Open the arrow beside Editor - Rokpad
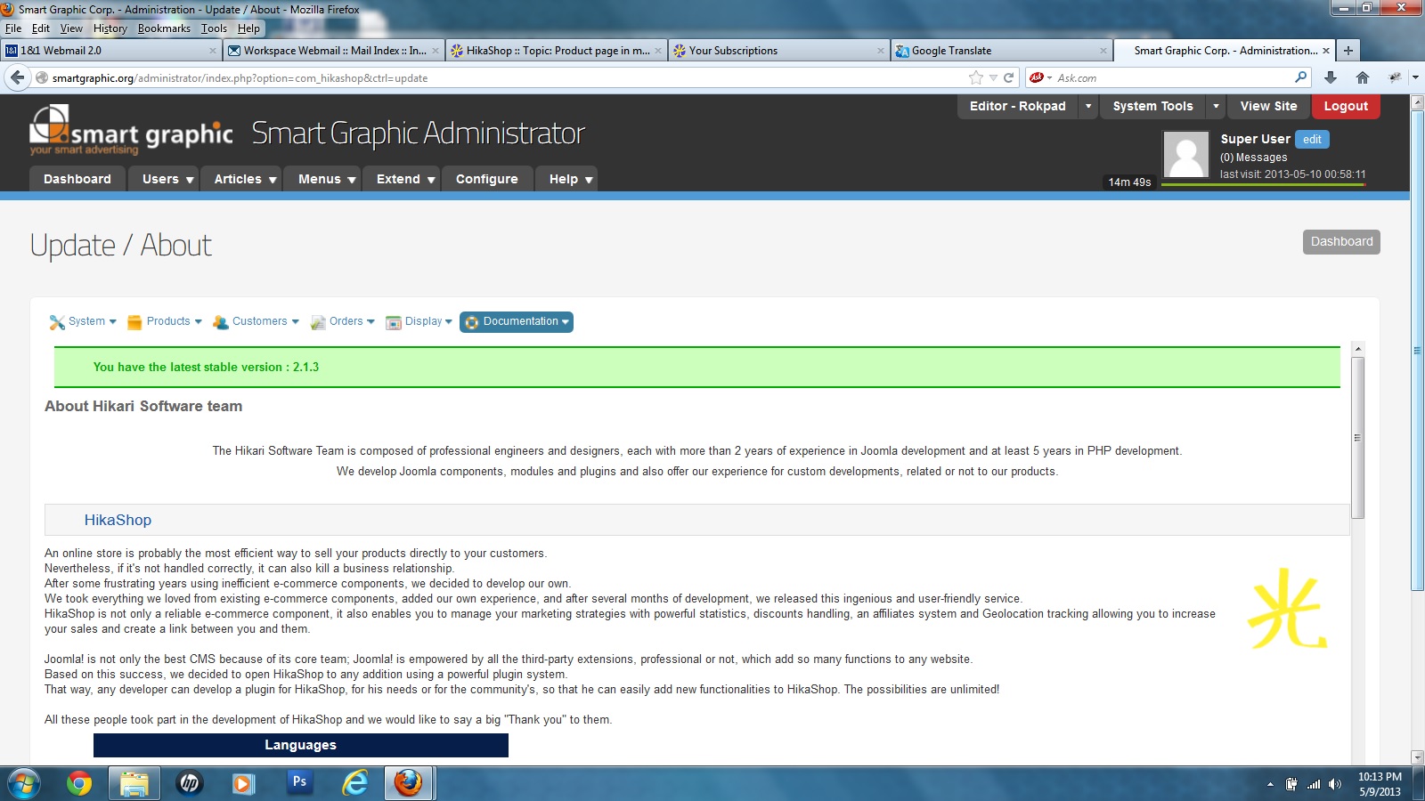1425x801 pixels. coord(1088,106)
